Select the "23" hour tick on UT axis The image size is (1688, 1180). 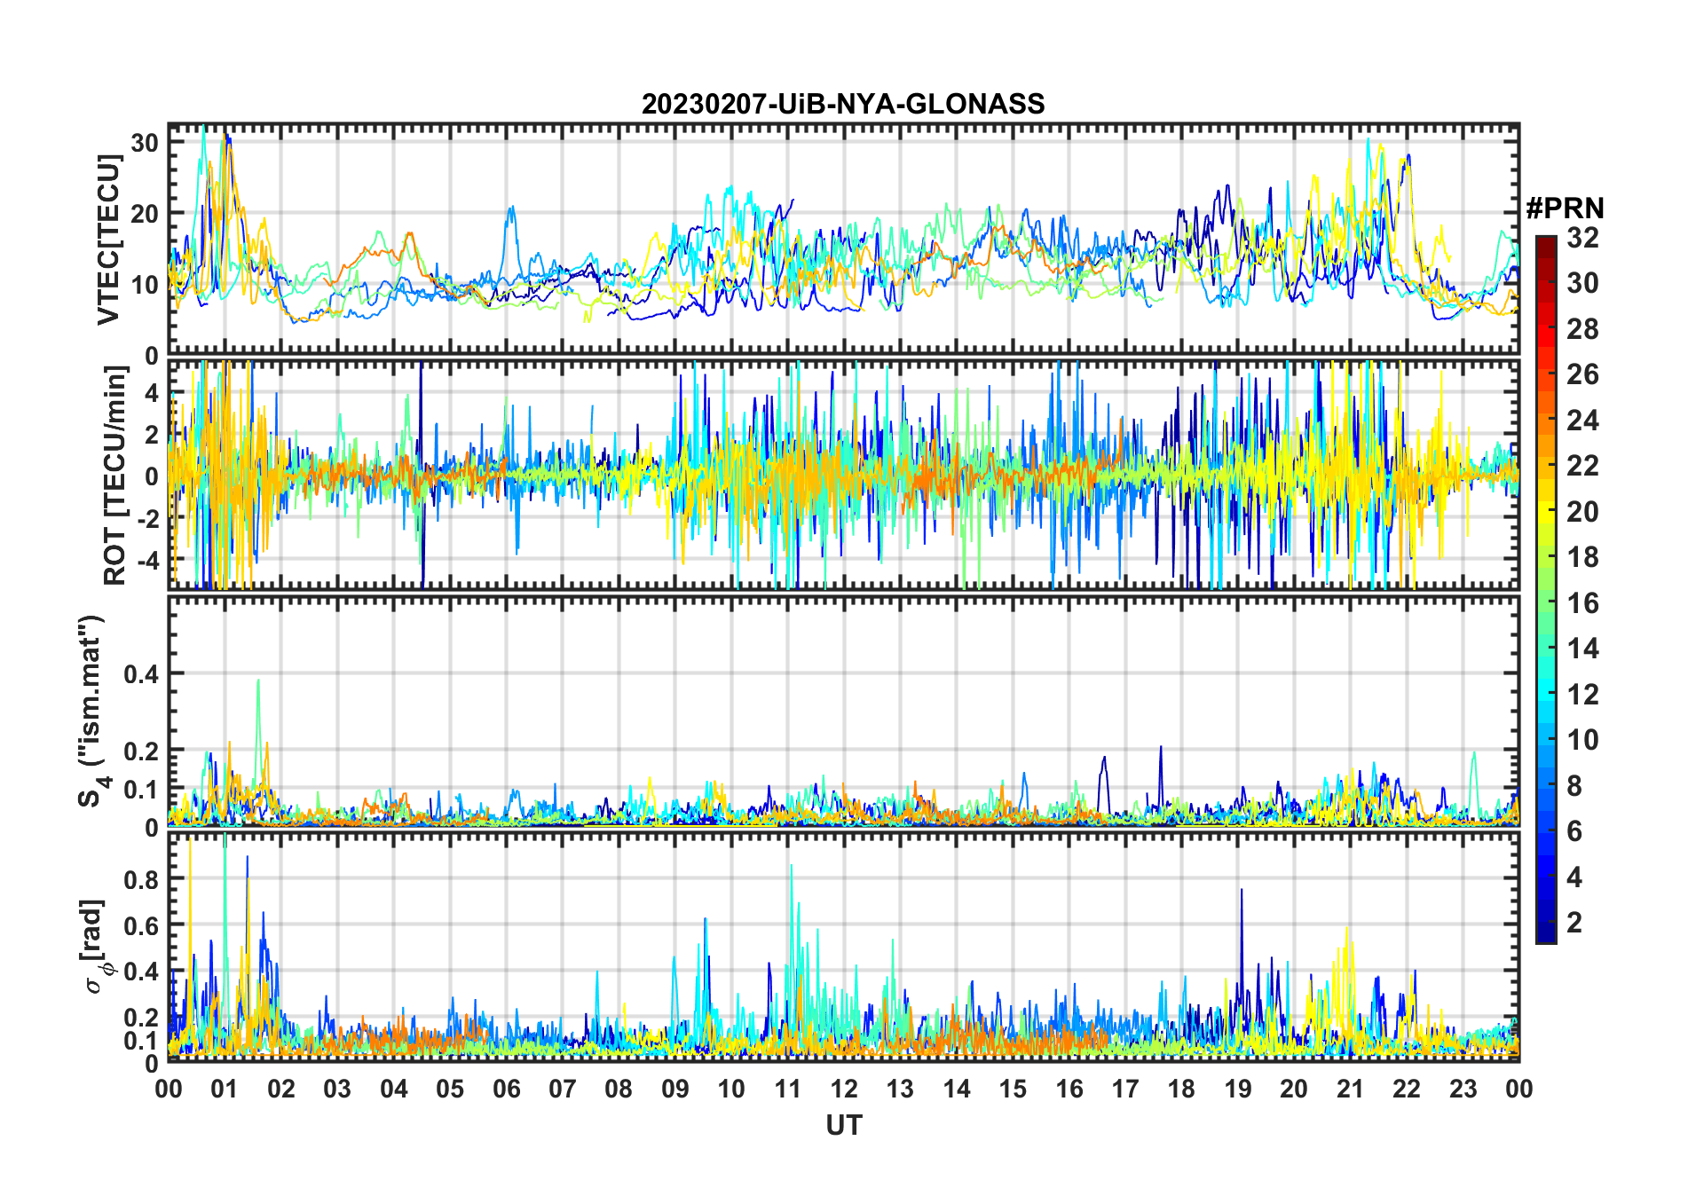(1463, 1090)
